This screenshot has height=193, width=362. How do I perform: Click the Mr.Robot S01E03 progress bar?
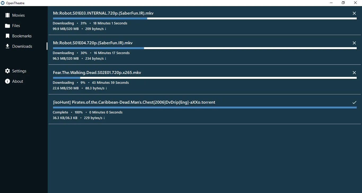pos(186,18)
